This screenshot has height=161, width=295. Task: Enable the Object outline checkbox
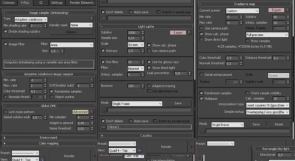[51, 97]
